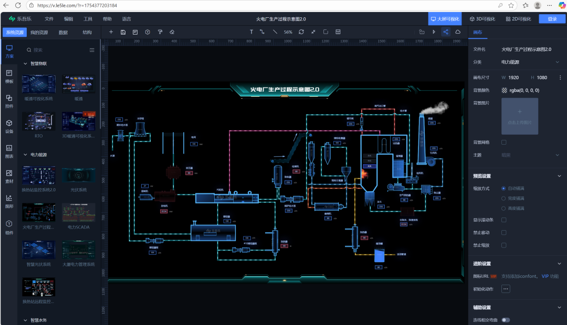
Task: Open the 图表 charts sidebar icon
Action: (x=9, y=151)
